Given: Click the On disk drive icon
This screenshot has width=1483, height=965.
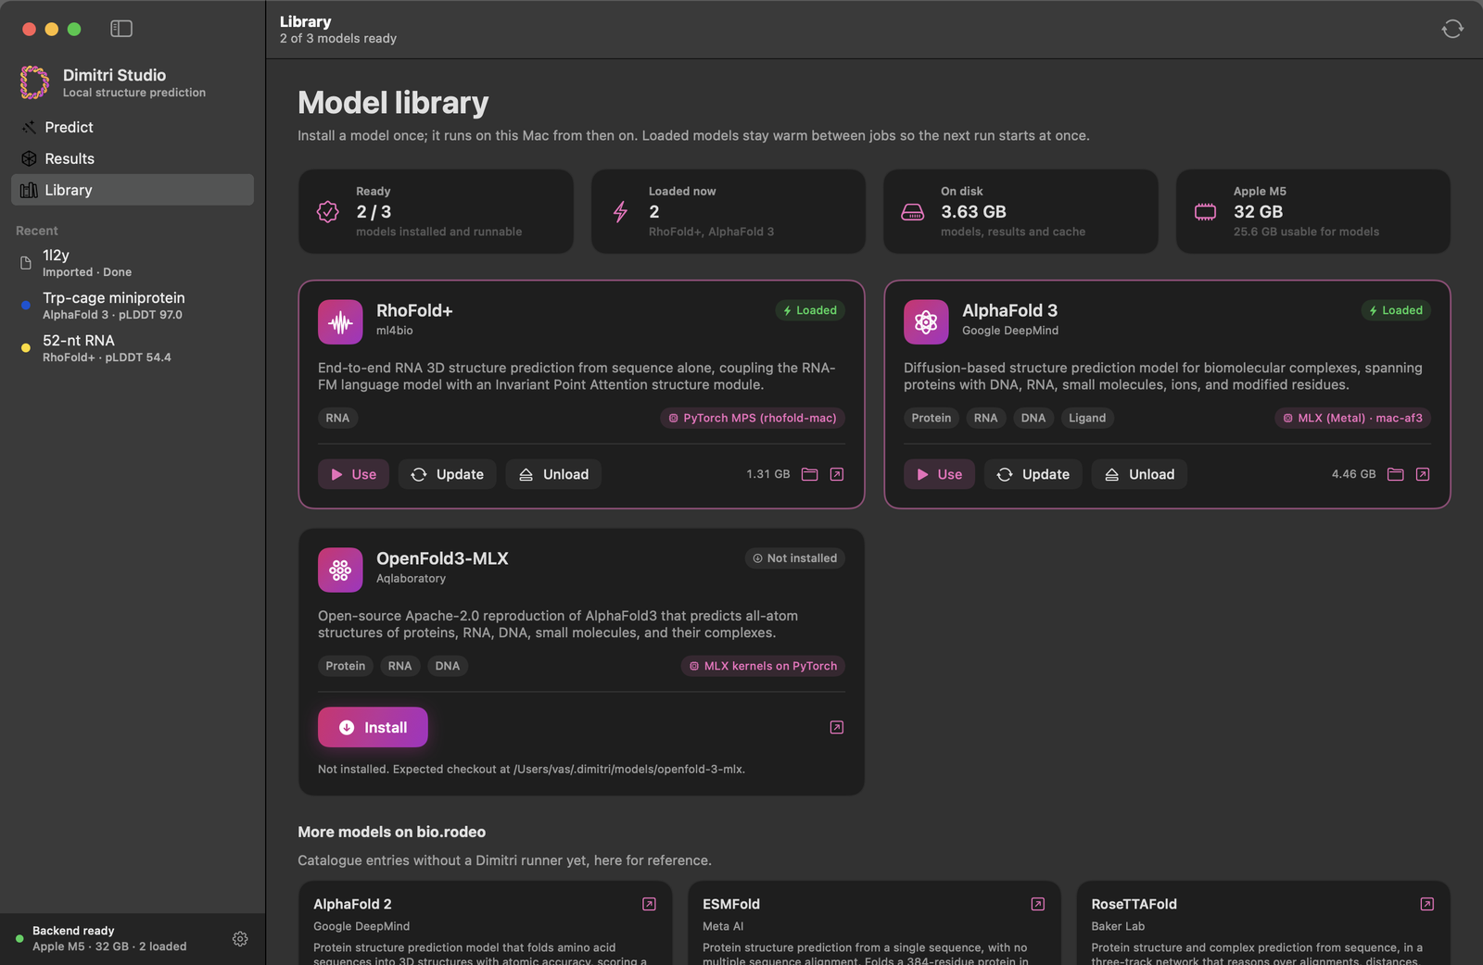Looking at the screenshot, I should [x=913, y=212].
